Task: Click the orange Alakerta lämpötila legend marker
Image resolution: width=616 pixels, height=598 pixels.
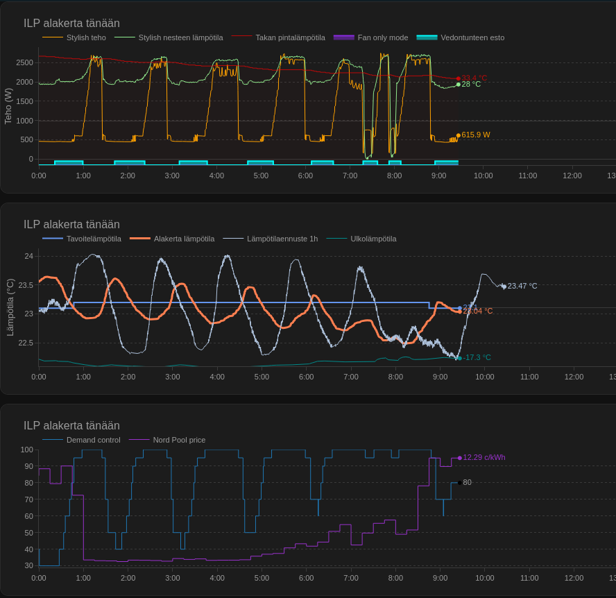Action: [140, 239]
